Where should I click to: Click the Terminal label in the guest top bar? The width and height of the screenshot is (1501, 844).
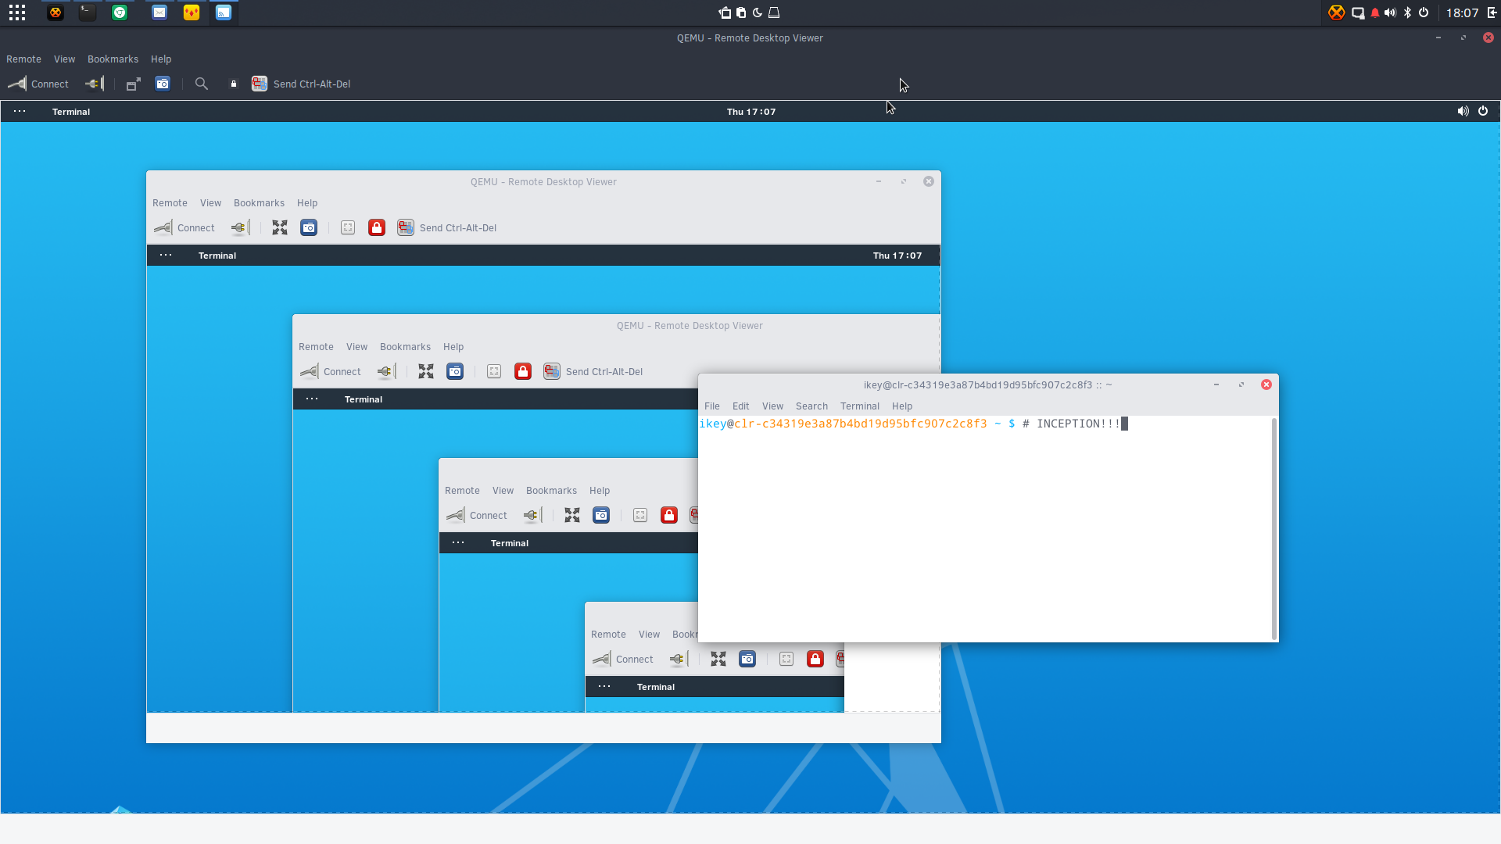click(x=71, y=112)
